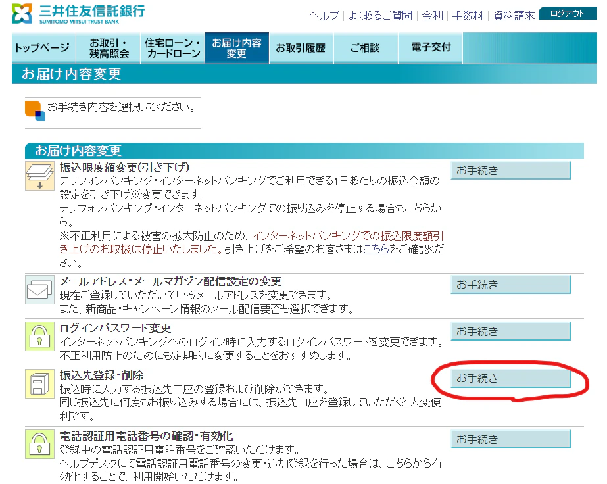Open the 電子交付 tab
The width and height of the screenshot is (607, 484).
click(431, 48)
